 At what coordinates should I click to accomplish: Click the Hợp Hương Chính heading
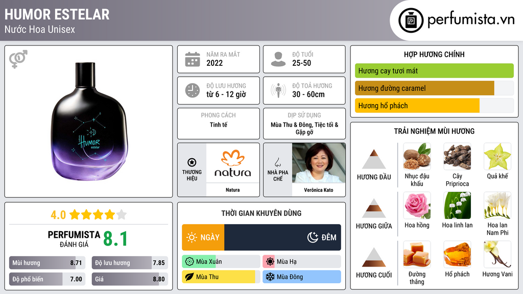point(434,54)
